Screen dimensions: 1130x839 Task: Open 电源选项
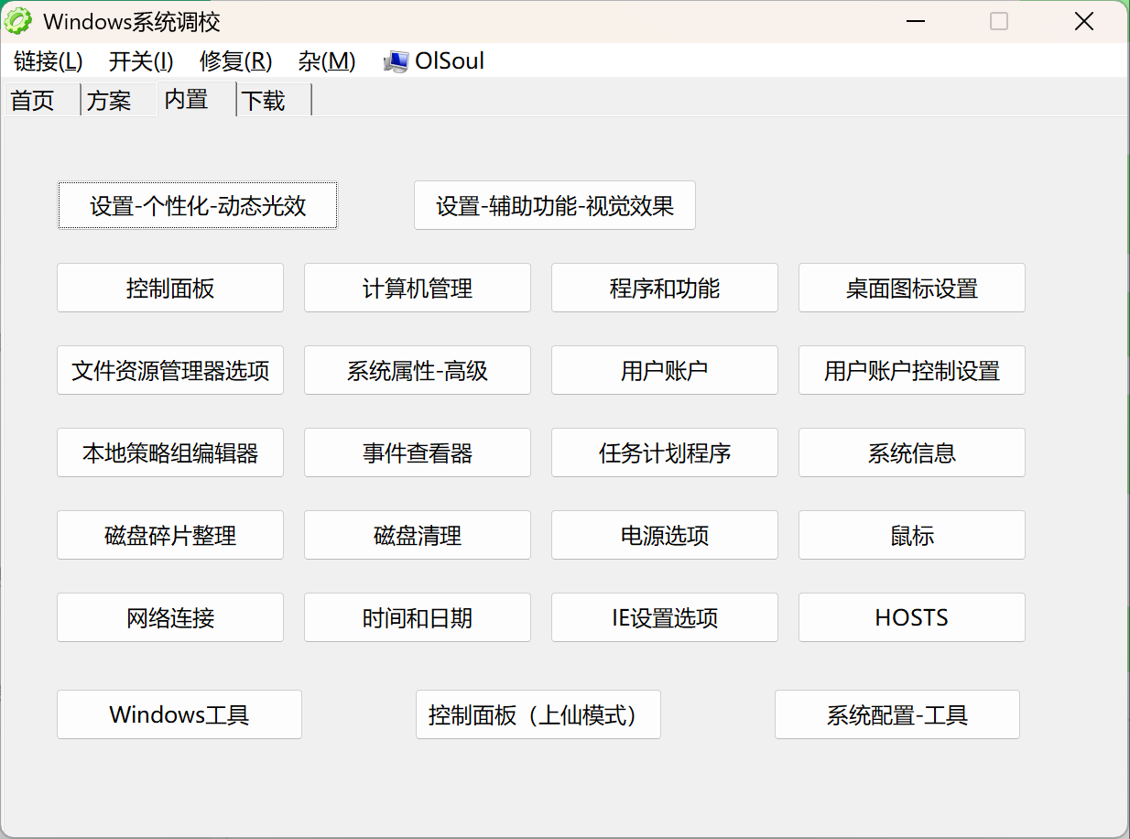pyautogui.click(x=665, y=535)
